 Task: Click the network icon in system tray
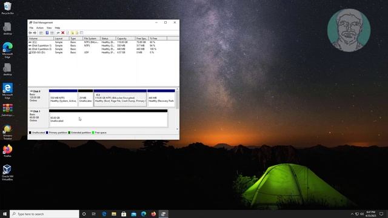(x=357, y=214)
